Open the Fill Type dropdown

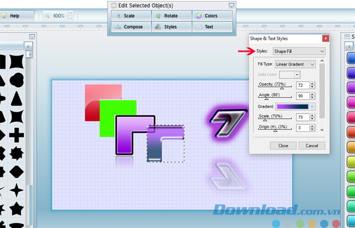tap(295, 64)
